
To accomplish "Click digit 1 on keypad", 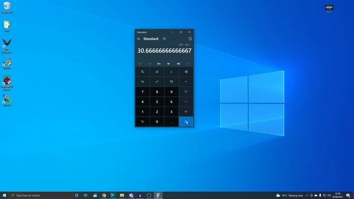I will pos(143,112).
